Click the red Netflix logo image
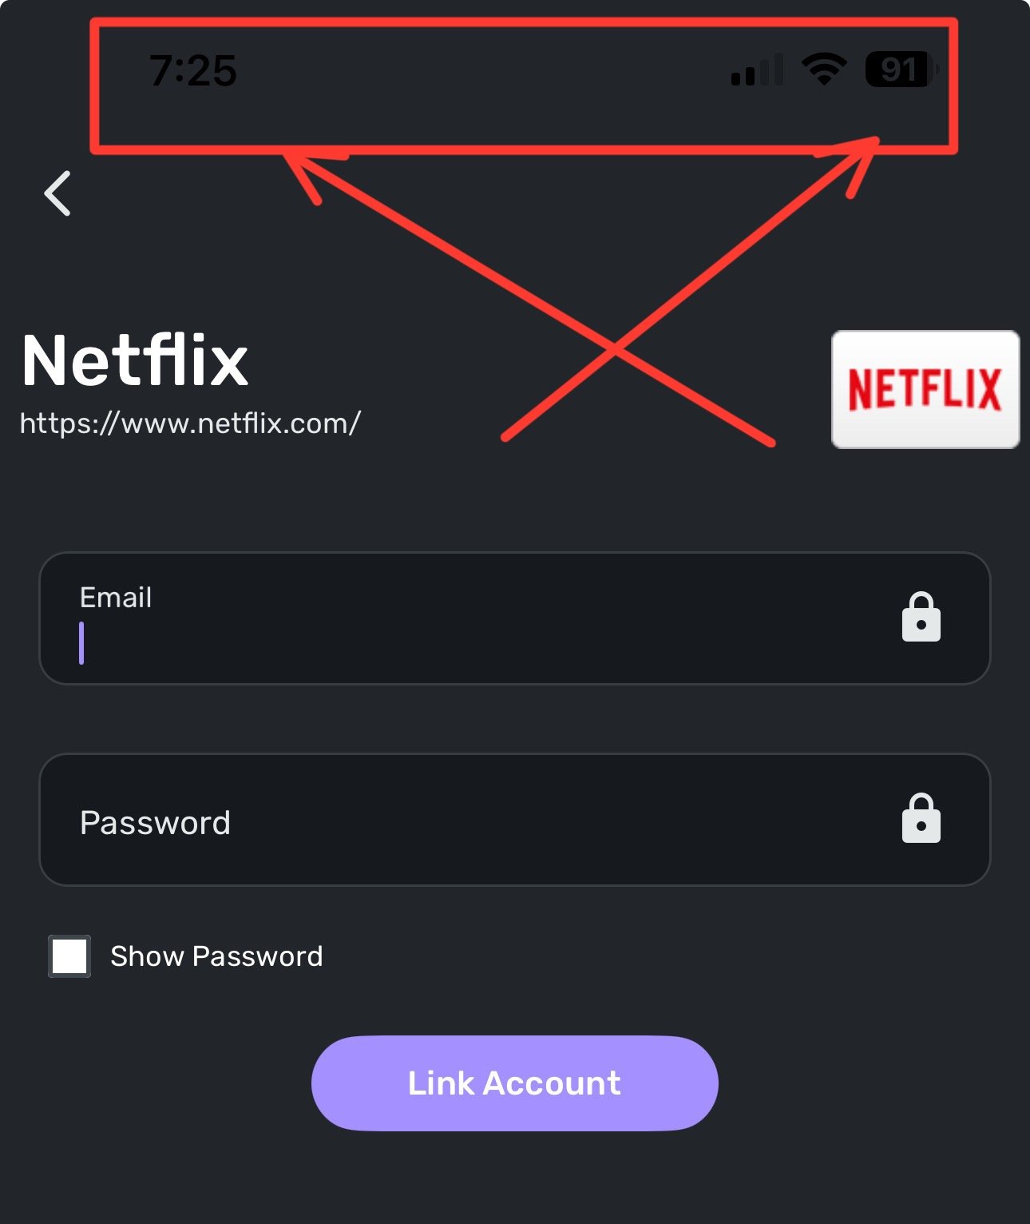The image size is (1030, 1224). tap(925, 389)
